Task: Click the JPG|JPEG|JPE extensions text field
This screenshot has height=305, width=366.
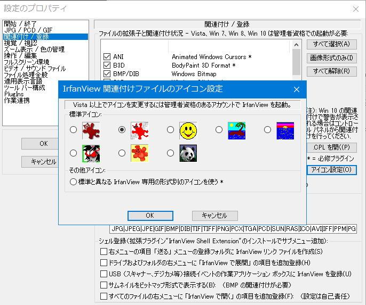Action: point(233,229)
